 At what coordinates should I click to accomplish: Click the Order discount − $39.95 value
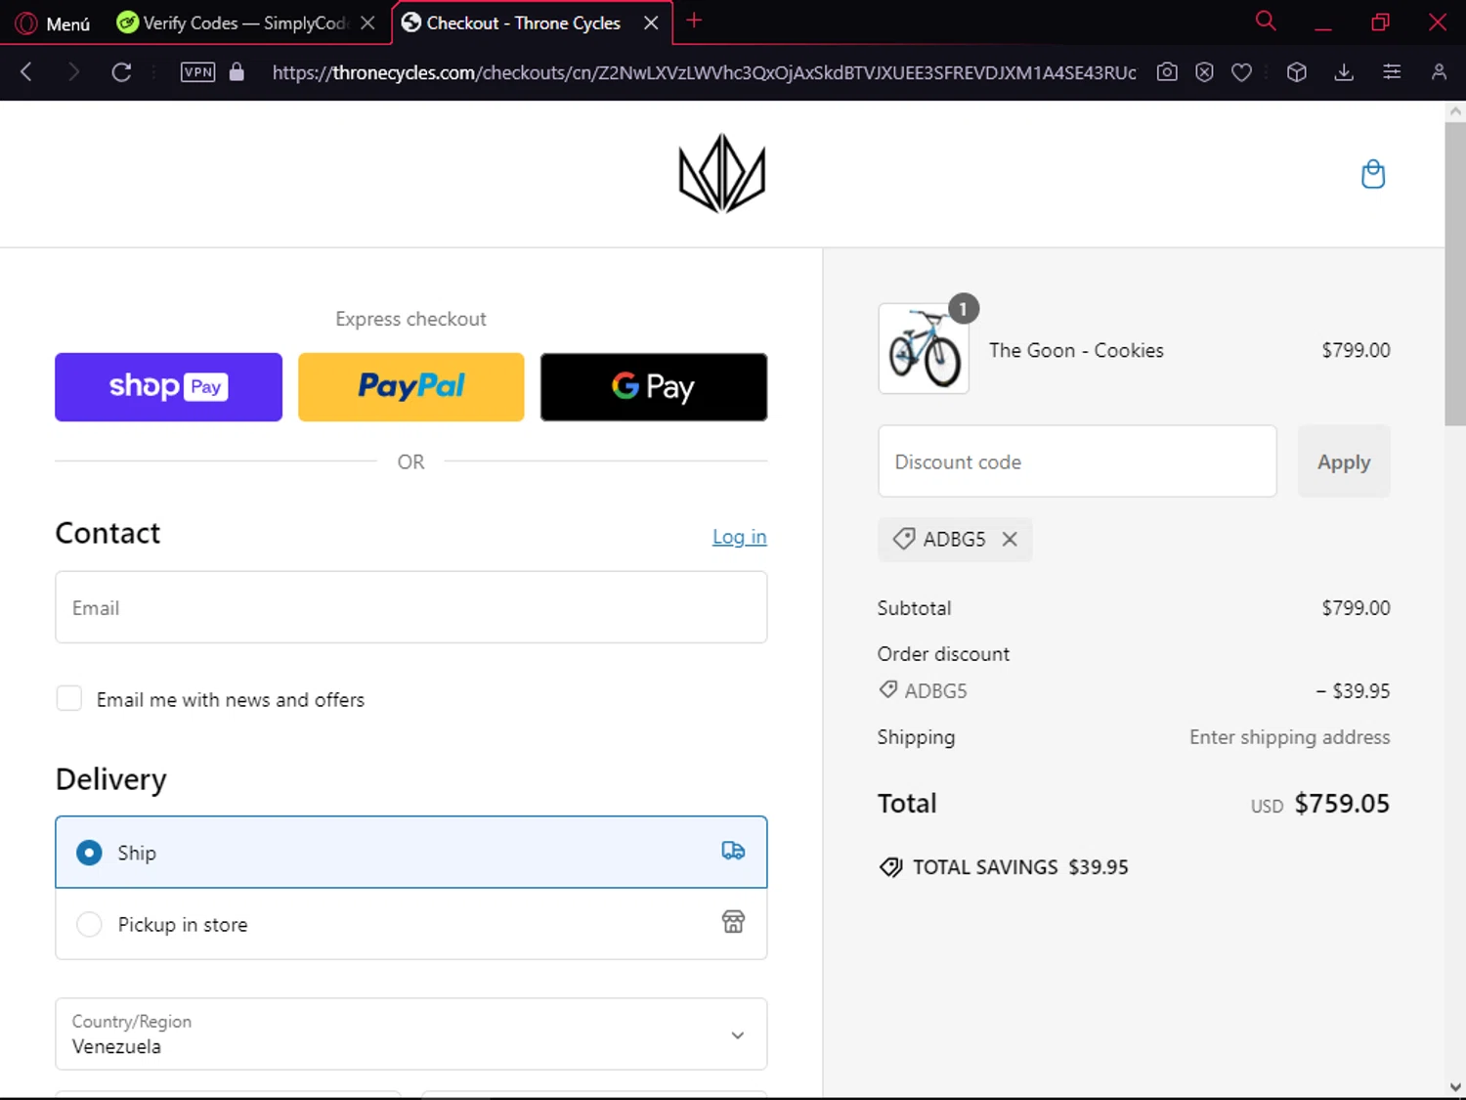point(1353,690)
